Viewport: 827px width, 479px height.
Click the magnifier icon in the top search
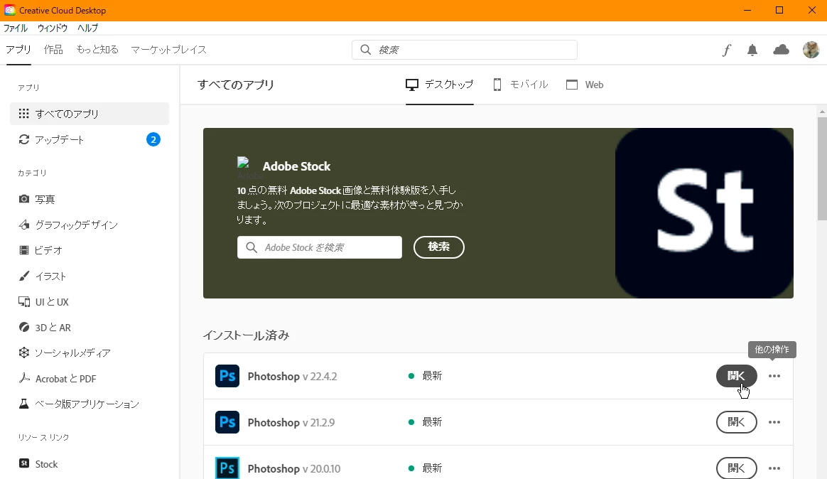click(365, 50)
